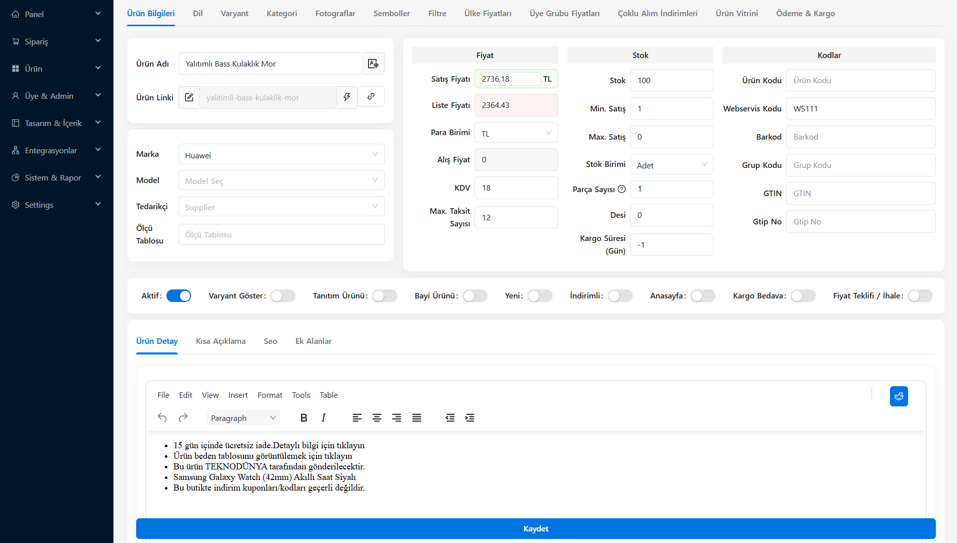Screen dimensions: 957x543
Task: Click the Panel home icon in sidebar
Action: 16,14
